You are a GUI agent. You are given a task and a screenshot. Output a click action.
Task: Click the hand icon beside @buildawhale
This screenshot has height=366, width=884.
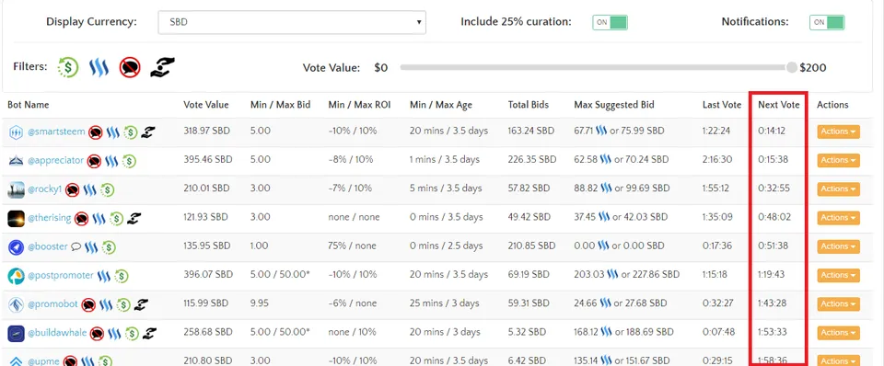click(x=149, y=333)
